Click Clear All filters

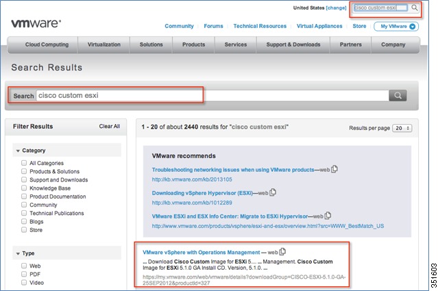[x=110, y=127]
